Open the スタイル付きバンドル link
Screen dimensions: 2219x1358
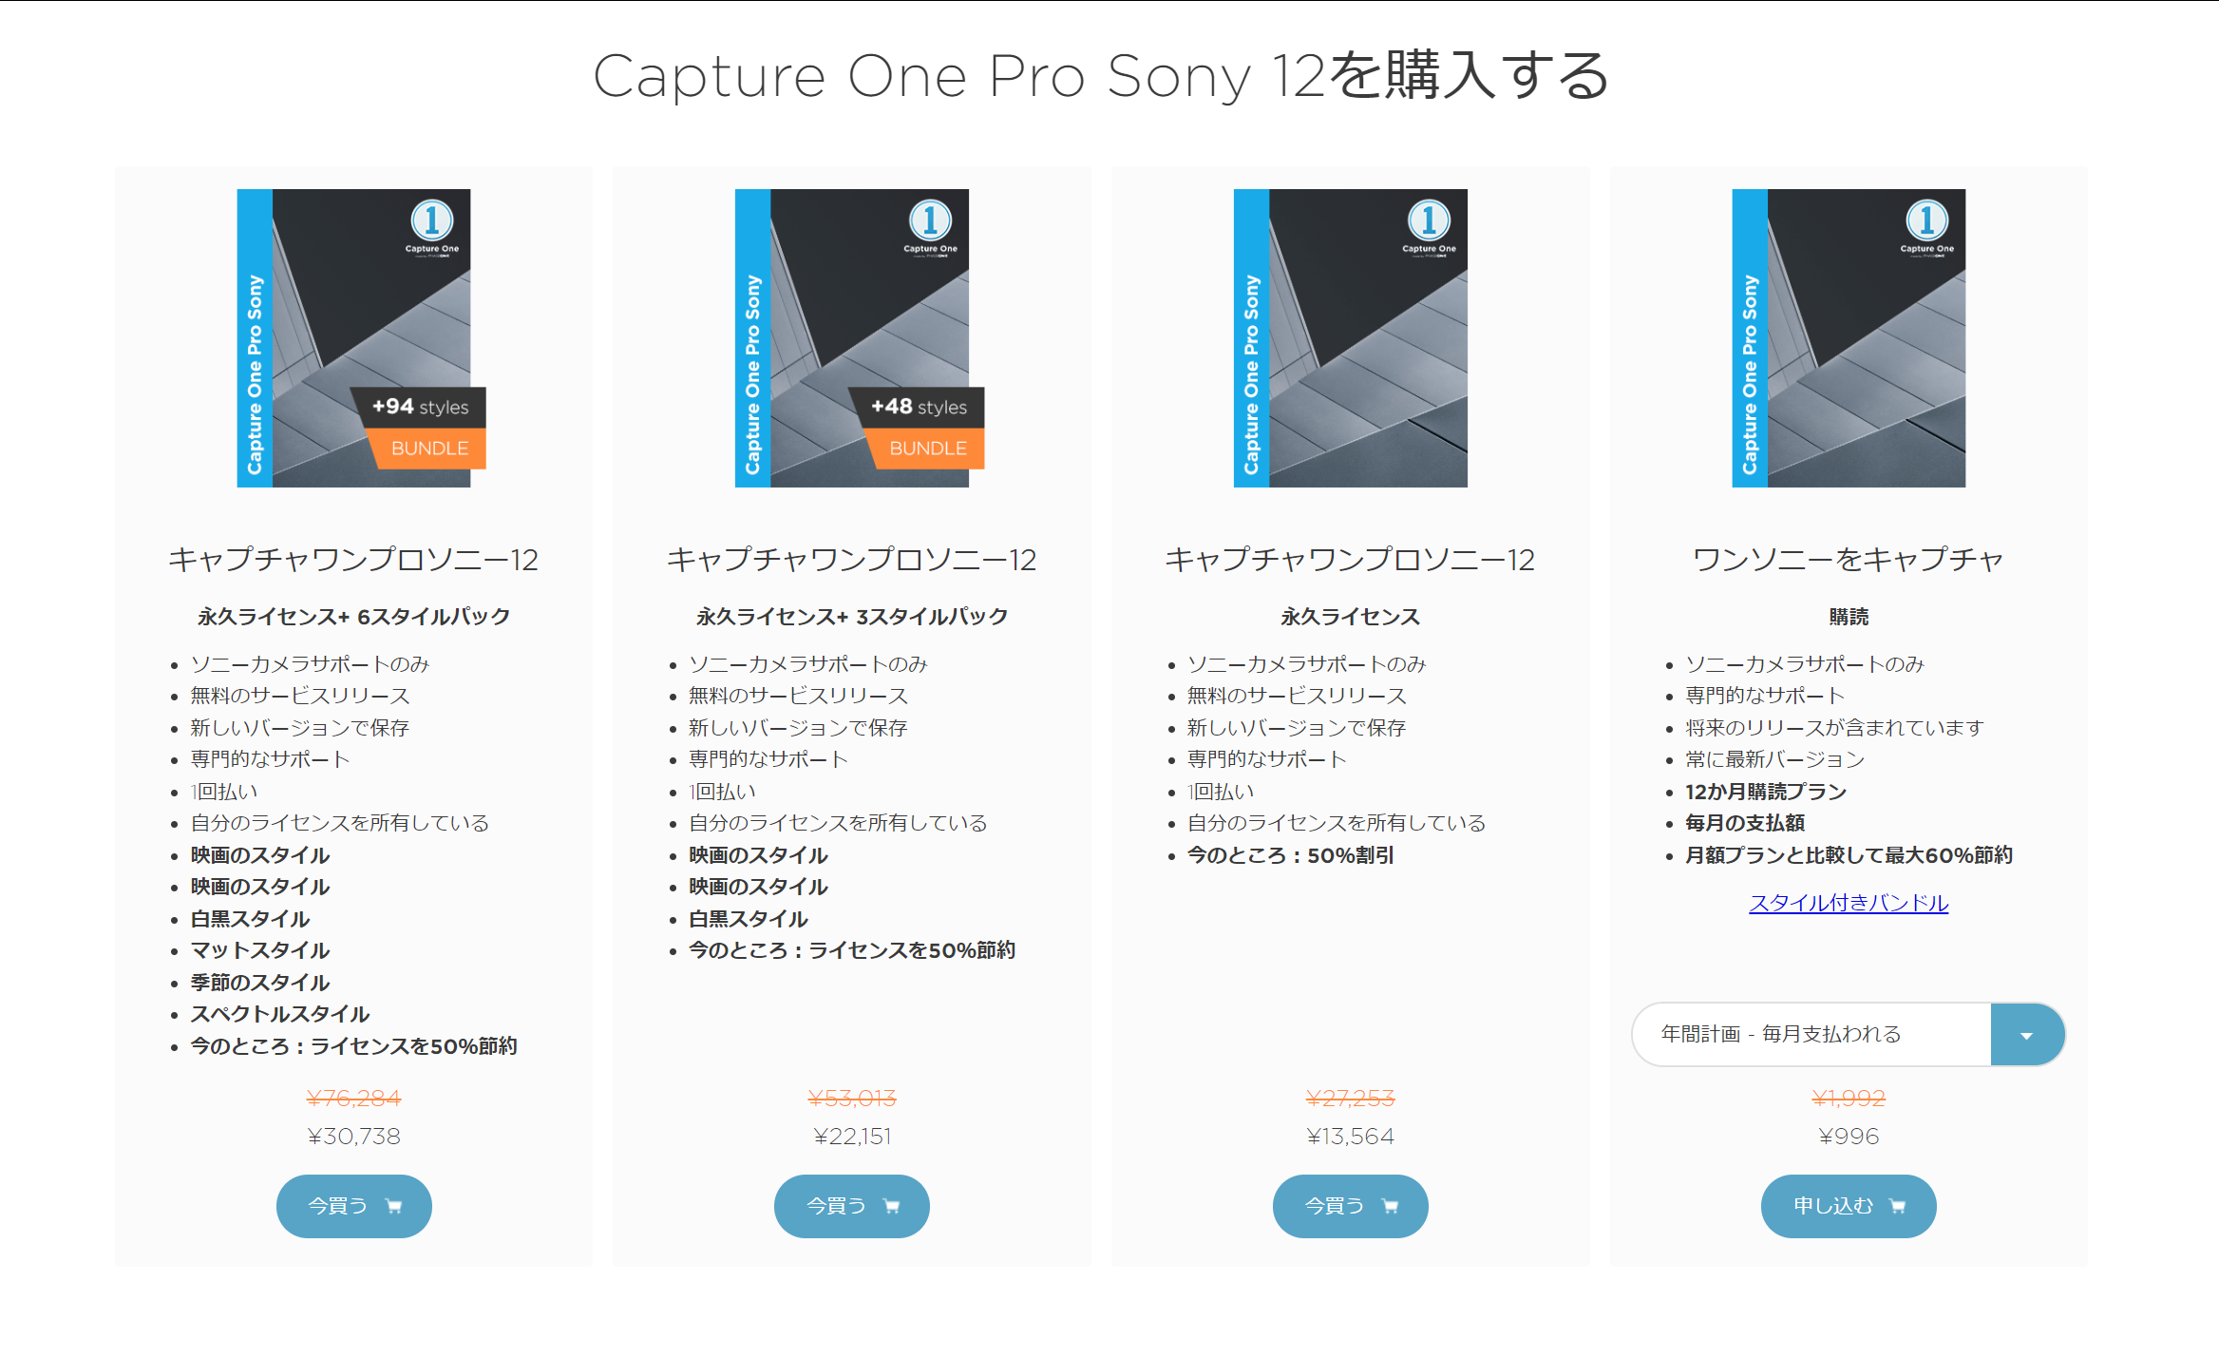pyautogui.click(x=1849, y=903)
